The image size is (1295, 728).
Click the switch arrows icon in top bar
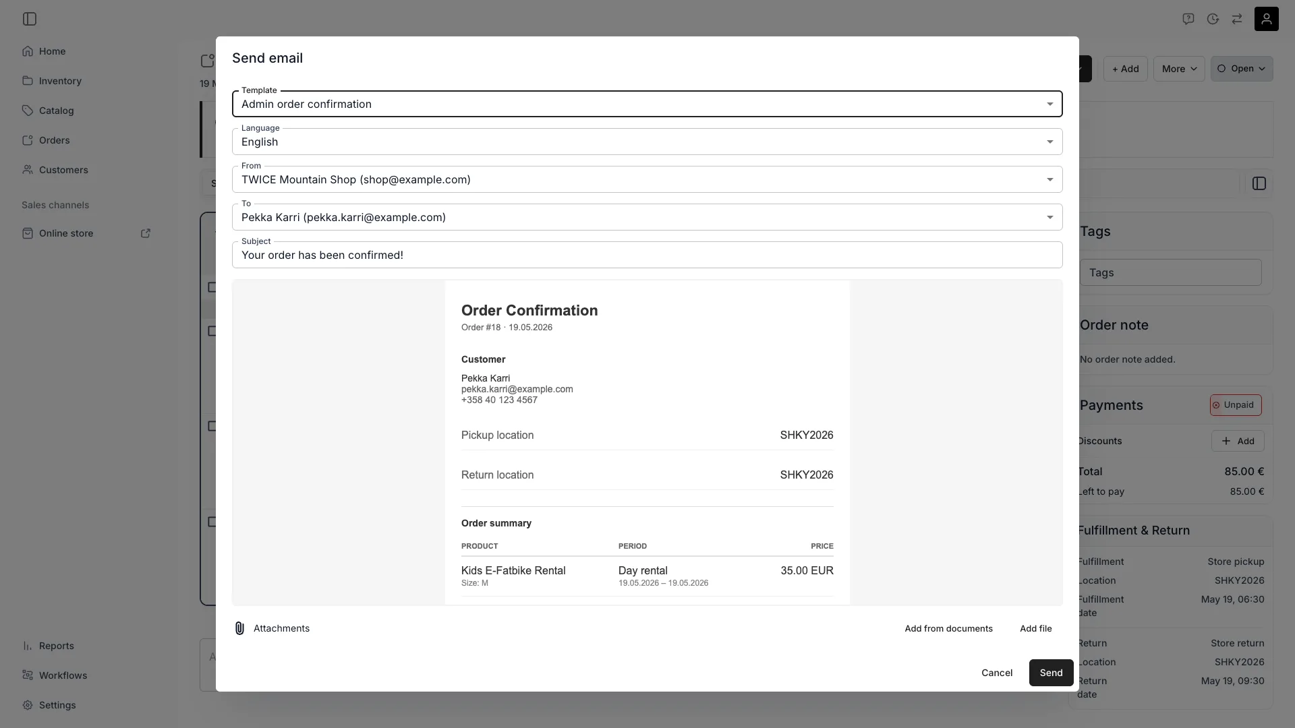pyautogui.click(x=1237, y=19)
